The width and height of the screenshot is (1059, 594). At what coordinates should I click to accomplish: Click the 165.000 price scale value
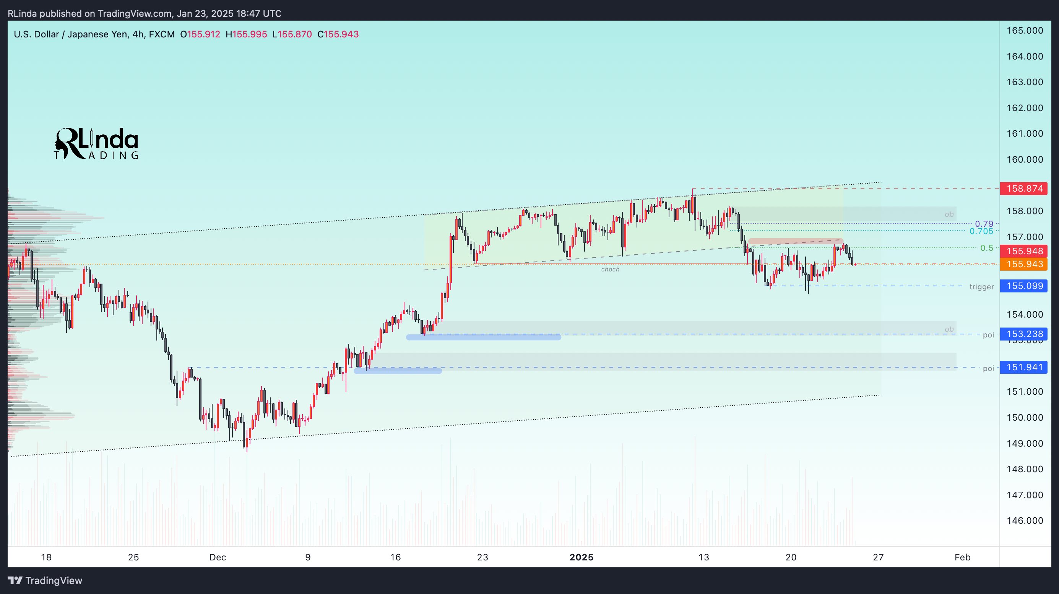(1025, 31)
